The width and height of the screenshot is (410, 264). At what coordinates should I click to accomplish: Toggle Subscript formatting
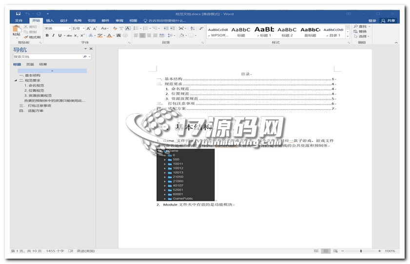coord(76,35)
